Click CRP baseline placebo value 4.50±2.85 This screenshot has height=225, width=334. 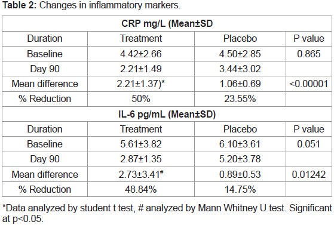(240, 54)
